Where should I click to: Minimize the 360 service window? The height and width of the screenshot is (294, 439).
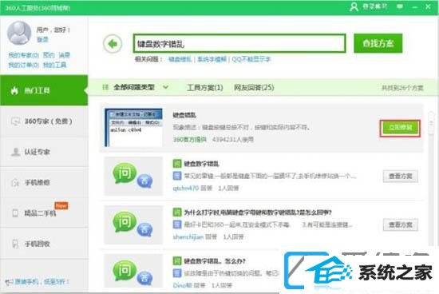pyautogui.click(x=415, y=6)
